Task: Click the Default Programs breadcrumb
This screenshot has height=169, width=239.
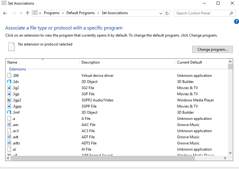Action: (x=81, y=13)
